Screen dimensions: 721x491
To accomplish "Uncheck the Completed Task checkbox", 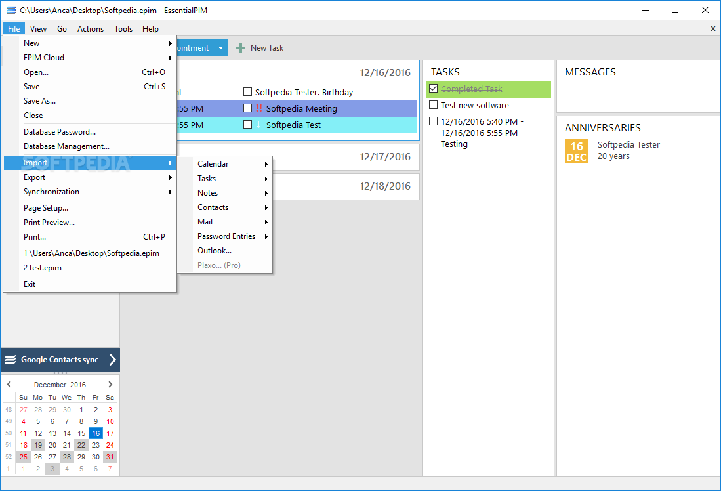I will click(x=433, y=89).
